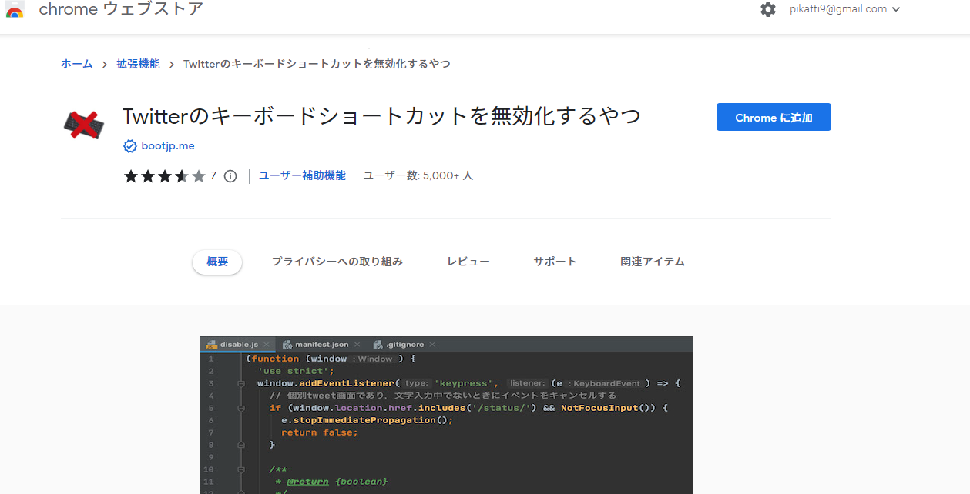Click the Chrome Web Store rainbow logo
The width and height of the screenshot is (970, 494).
[15, 10]
